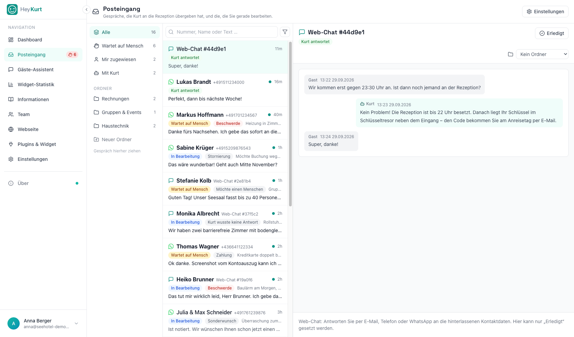Open Dashboard in the navigation
This screenshot has height=337, width=574.
pos(43,40)
